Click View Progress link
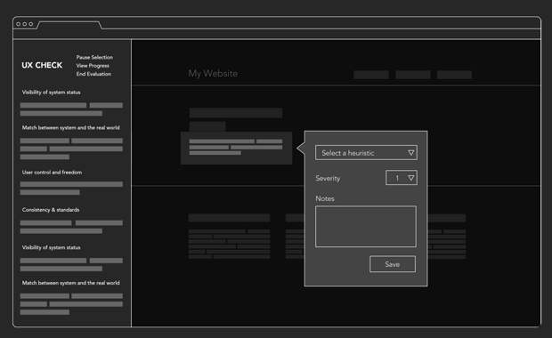Image resolution: width=552 pixels, height=338 pixels. 93,66
